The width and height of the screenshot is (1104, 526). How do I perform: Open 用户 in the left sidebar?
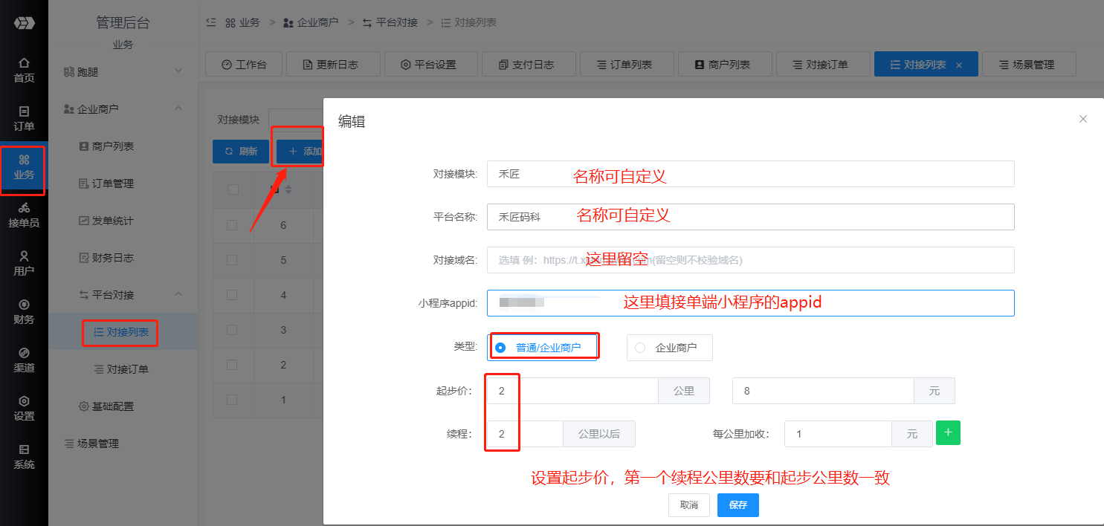pos(24,263)
